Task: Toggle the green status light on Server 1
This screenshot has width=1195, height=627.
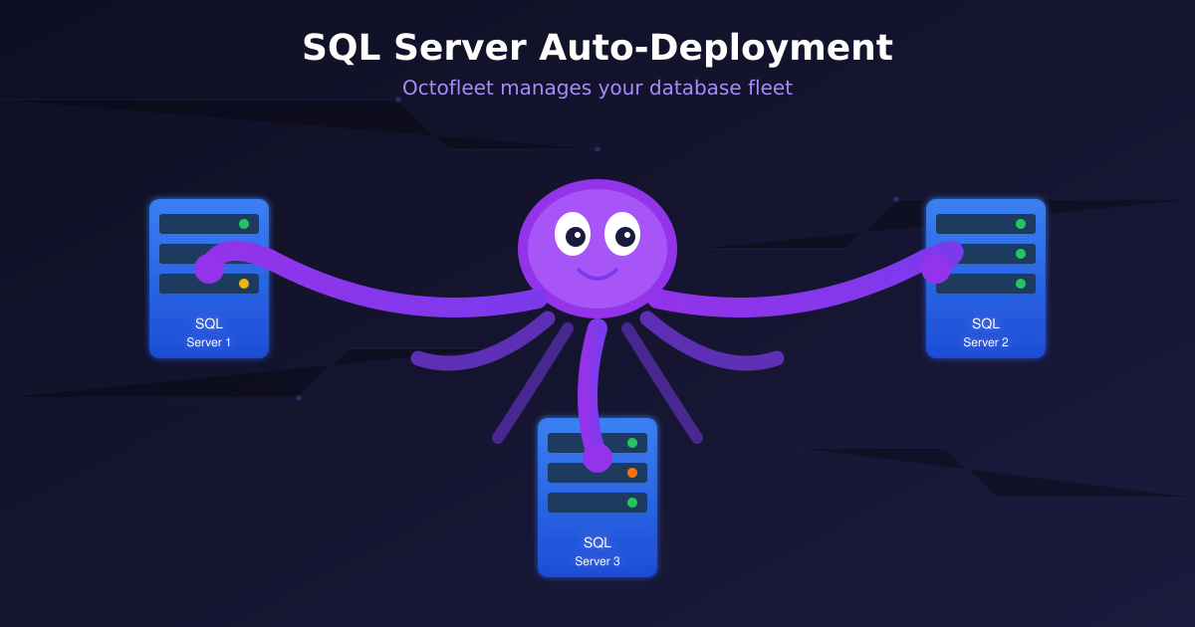Action: click(245, 223)
